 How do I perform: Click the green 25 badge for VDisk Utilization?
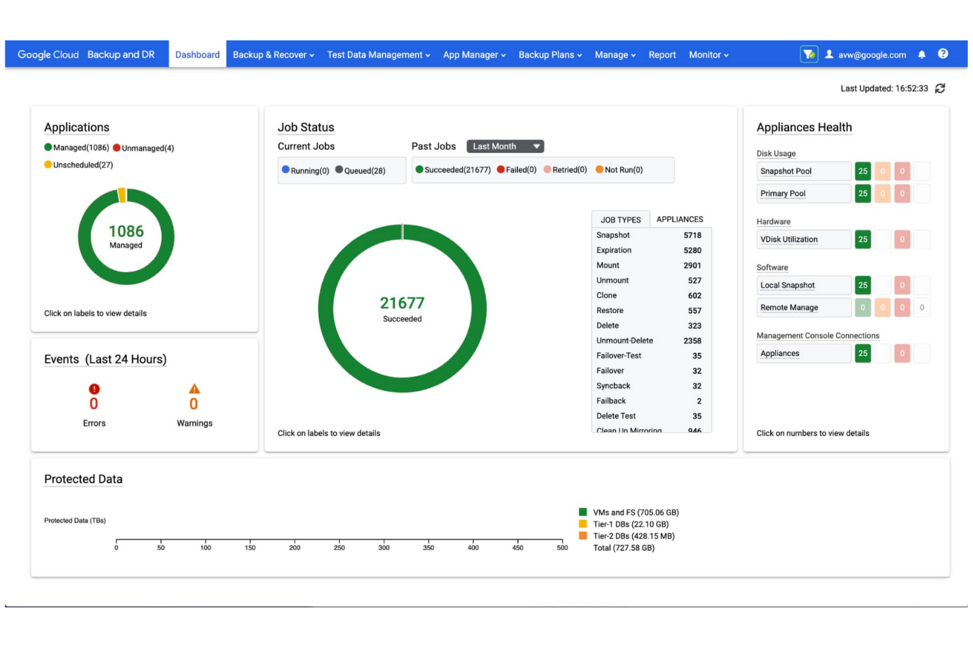863,239
